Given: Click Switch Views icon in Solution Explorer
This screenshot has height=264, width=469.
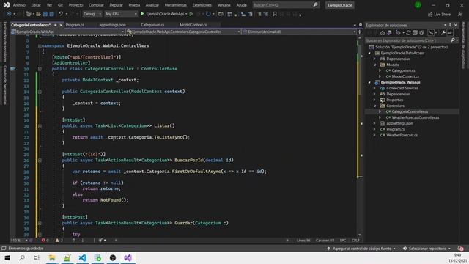Looking at the screenshot, I should 389,33.
